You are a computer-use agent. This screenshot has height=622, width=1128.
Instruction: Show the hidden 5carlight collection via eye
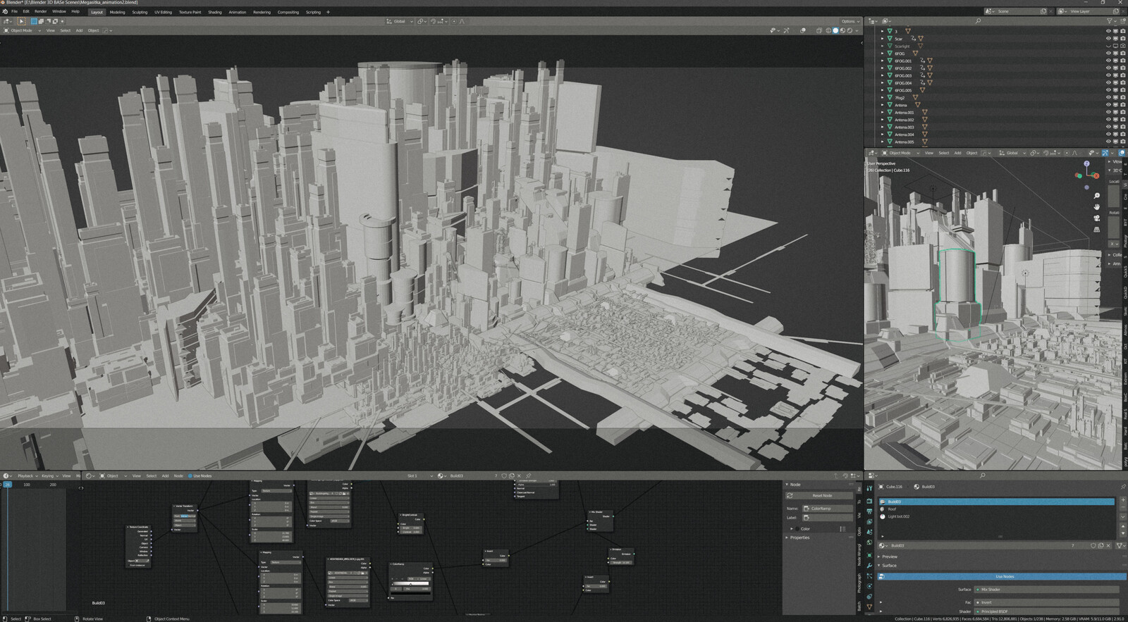pyautogui.click(x=1108, y=46)
